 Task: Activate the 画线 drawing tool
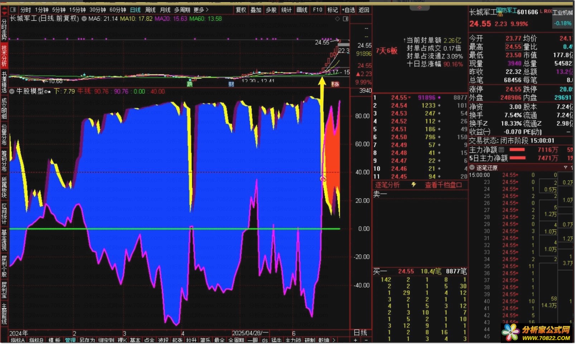(302, 10)
